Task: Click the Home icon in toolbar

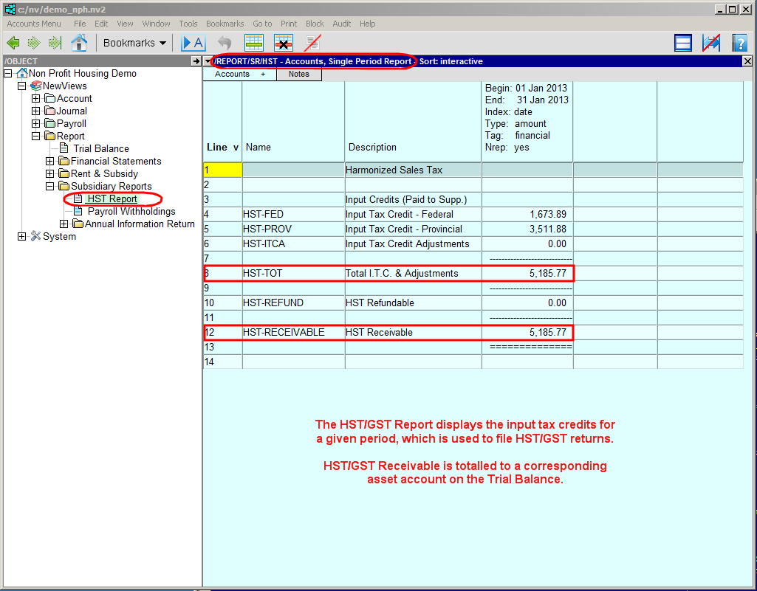Action: pos(79,43)
